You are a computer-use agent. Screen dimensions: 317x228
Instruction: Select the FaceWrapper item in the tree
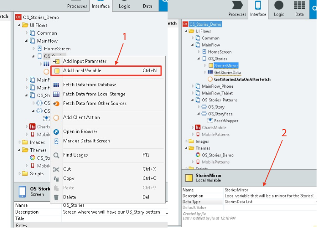coord(226,121)
